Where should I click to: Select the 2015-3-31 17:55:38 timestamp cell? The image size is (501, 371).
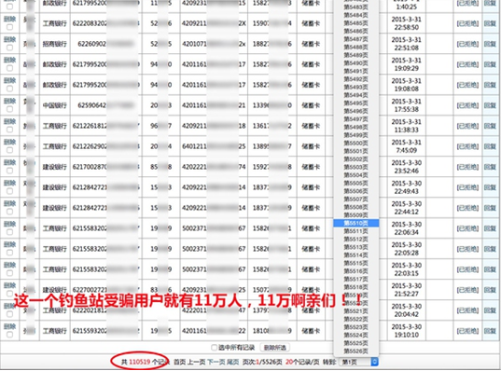407,105
